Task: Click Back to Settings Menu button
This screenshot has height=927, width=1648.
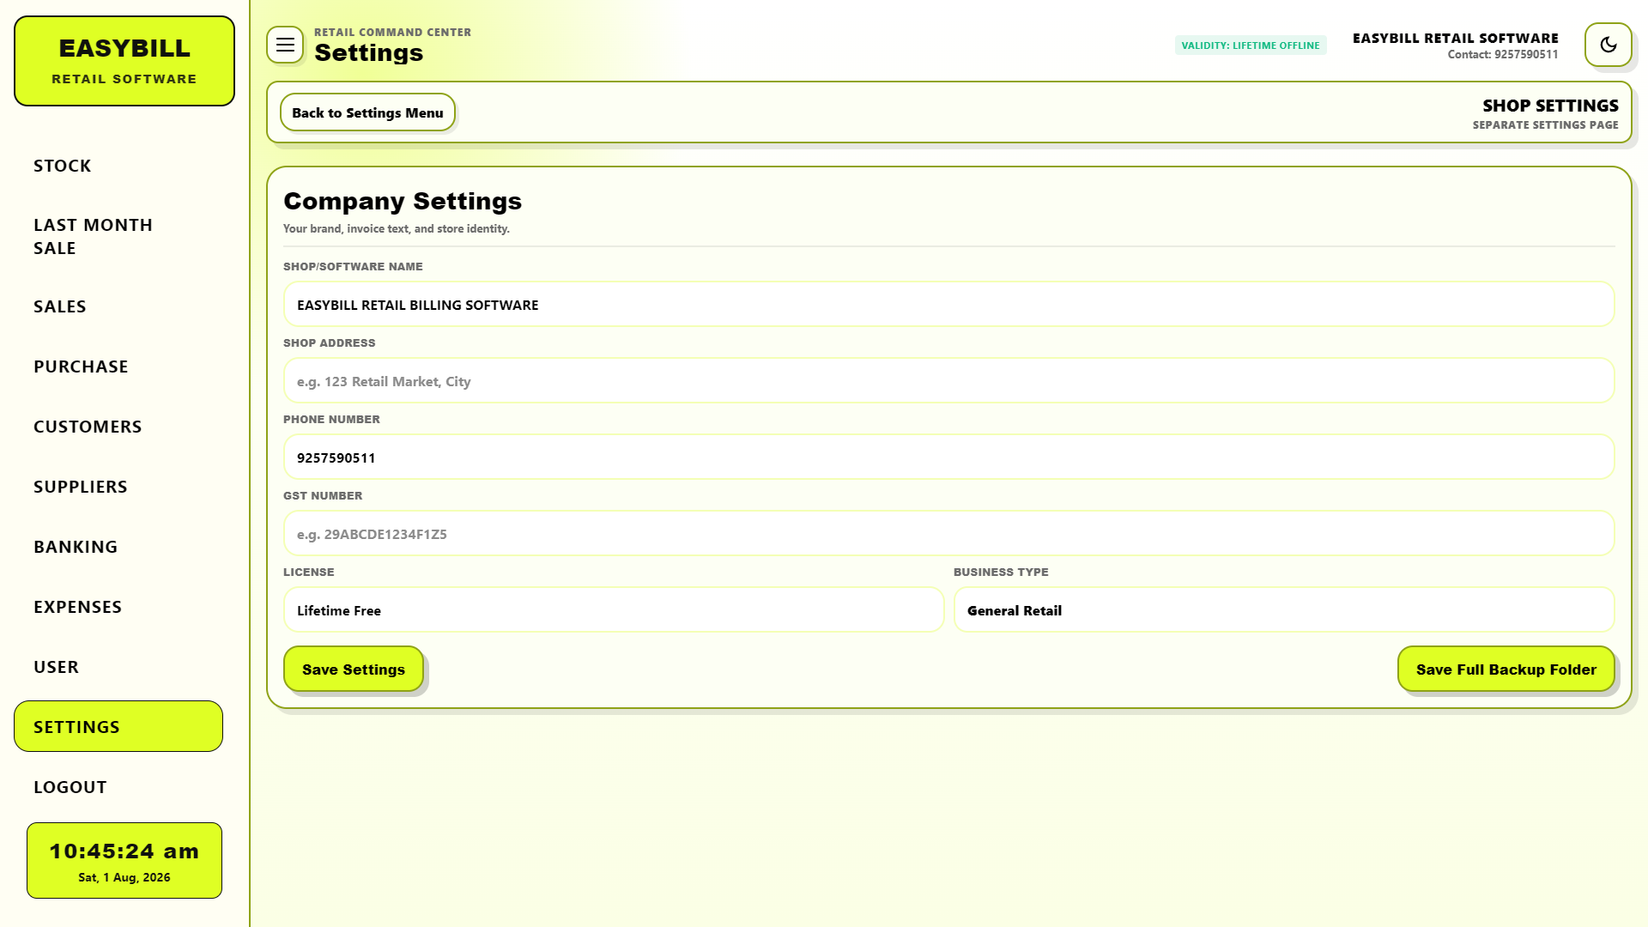Action: click(367, 112)
